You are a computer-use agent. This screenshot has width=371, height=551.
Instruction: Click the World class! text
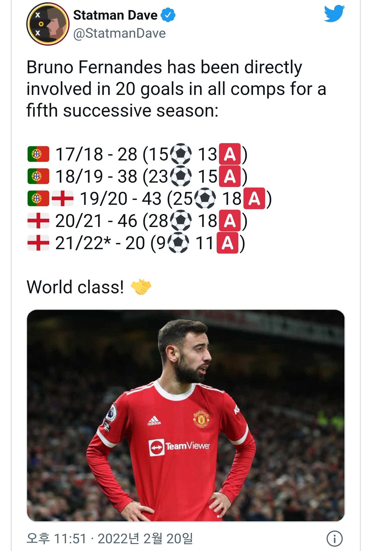click(x=75, y=287)
